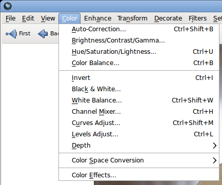The image size is (222, 185).
Task: Open the Edit menu
Action: coord(28,18)
